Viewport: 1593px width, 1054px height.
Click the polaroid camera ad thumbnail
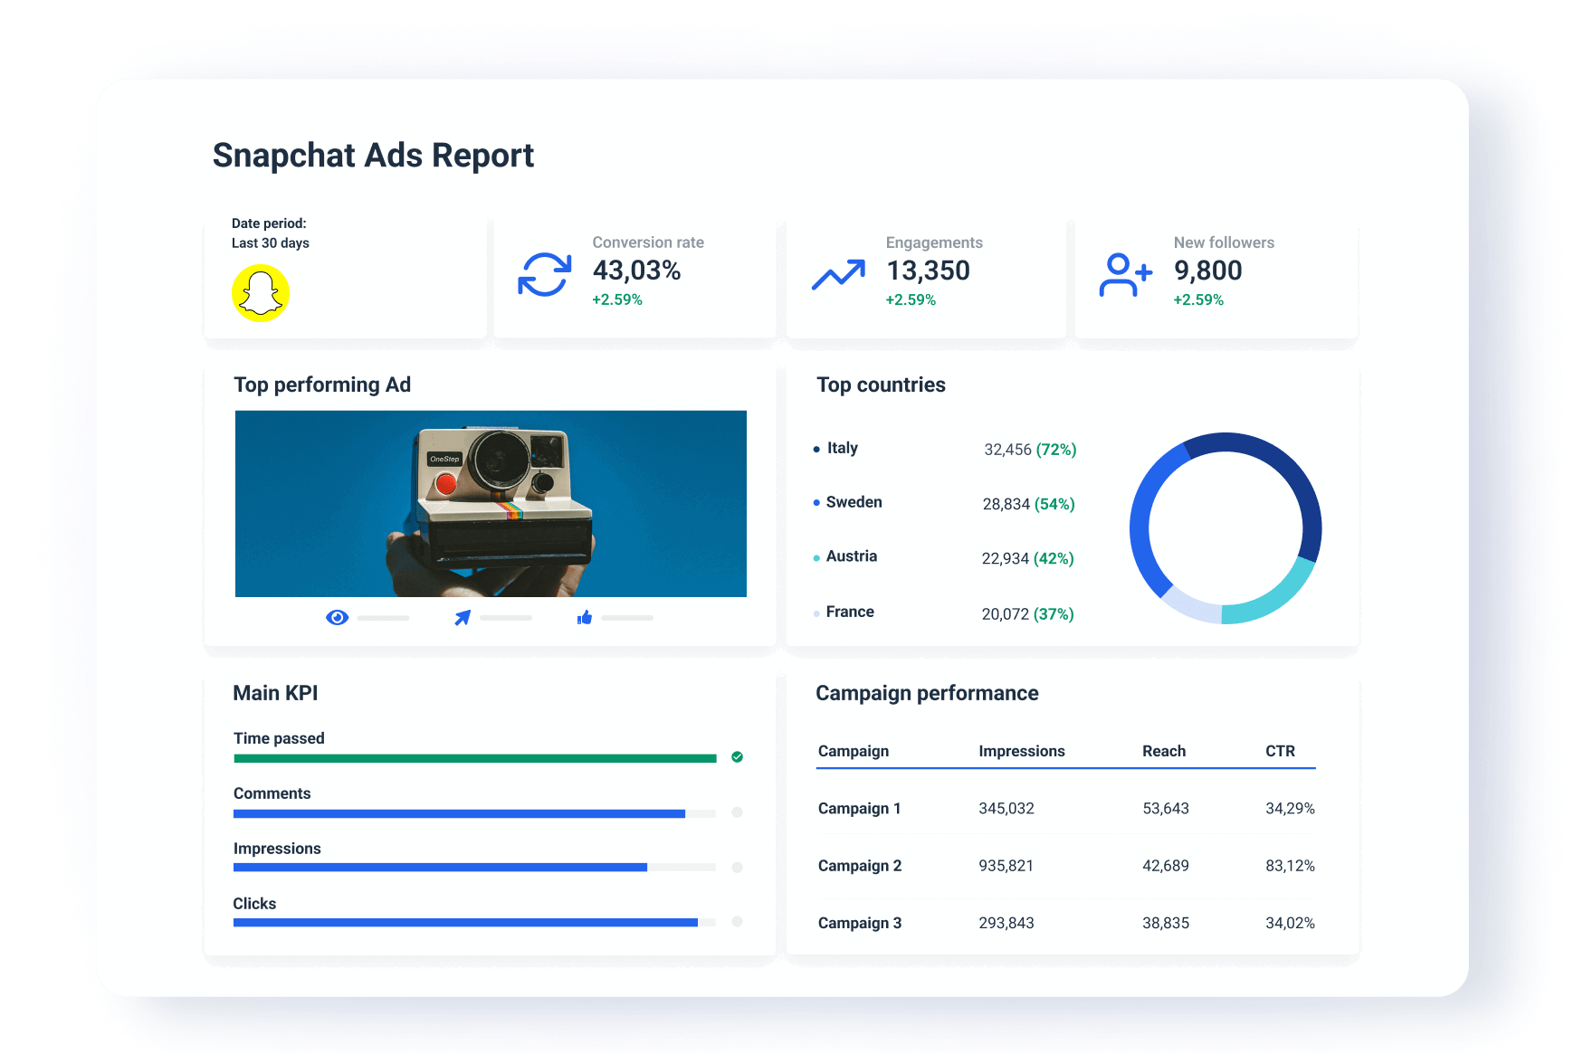click(491, 504)
